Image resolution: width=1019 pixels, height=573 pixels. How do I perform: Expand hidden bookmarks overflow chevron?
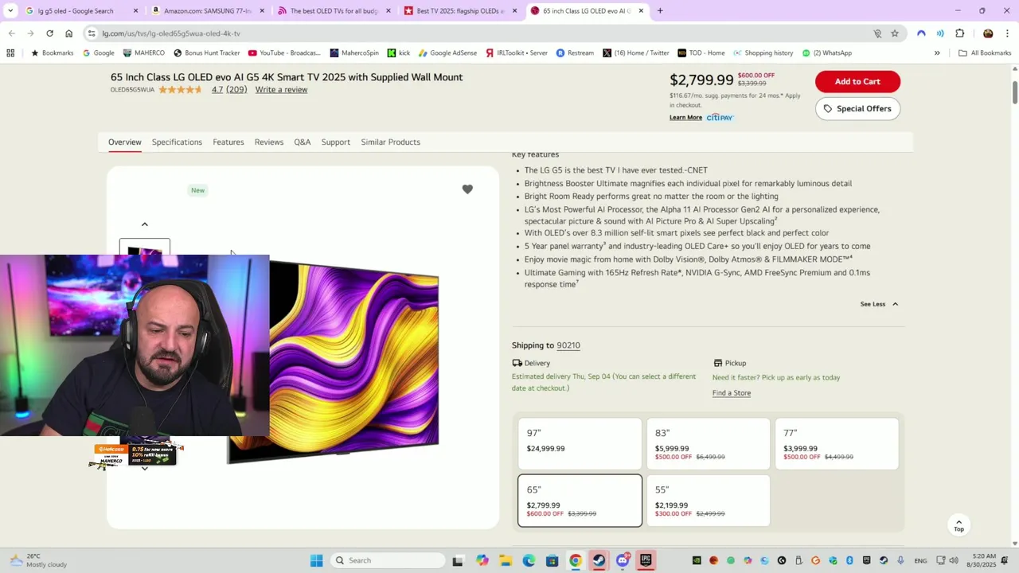coord(937,53)
